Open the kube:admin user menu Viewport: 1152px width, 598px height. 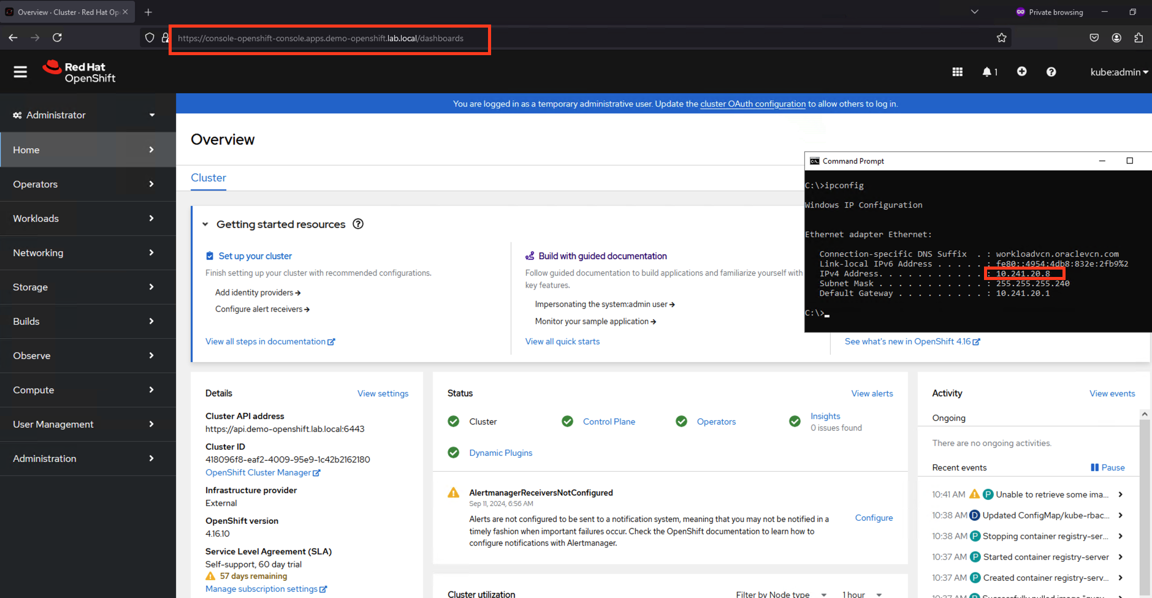click(x=1119, y=72)
